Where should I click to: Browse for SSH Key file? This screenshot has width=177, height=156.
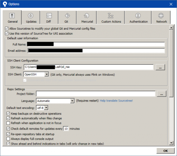click(x=160, y=67)
